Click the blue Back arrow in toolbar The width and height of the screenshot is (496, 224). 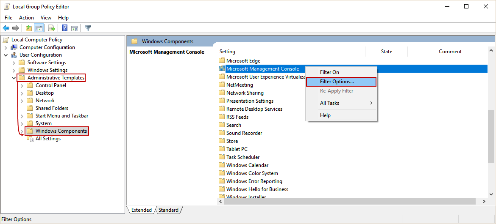click(6, 28)
